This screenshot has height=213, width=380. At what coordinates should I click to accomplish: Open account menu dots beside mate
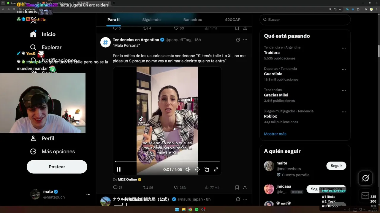88,194
